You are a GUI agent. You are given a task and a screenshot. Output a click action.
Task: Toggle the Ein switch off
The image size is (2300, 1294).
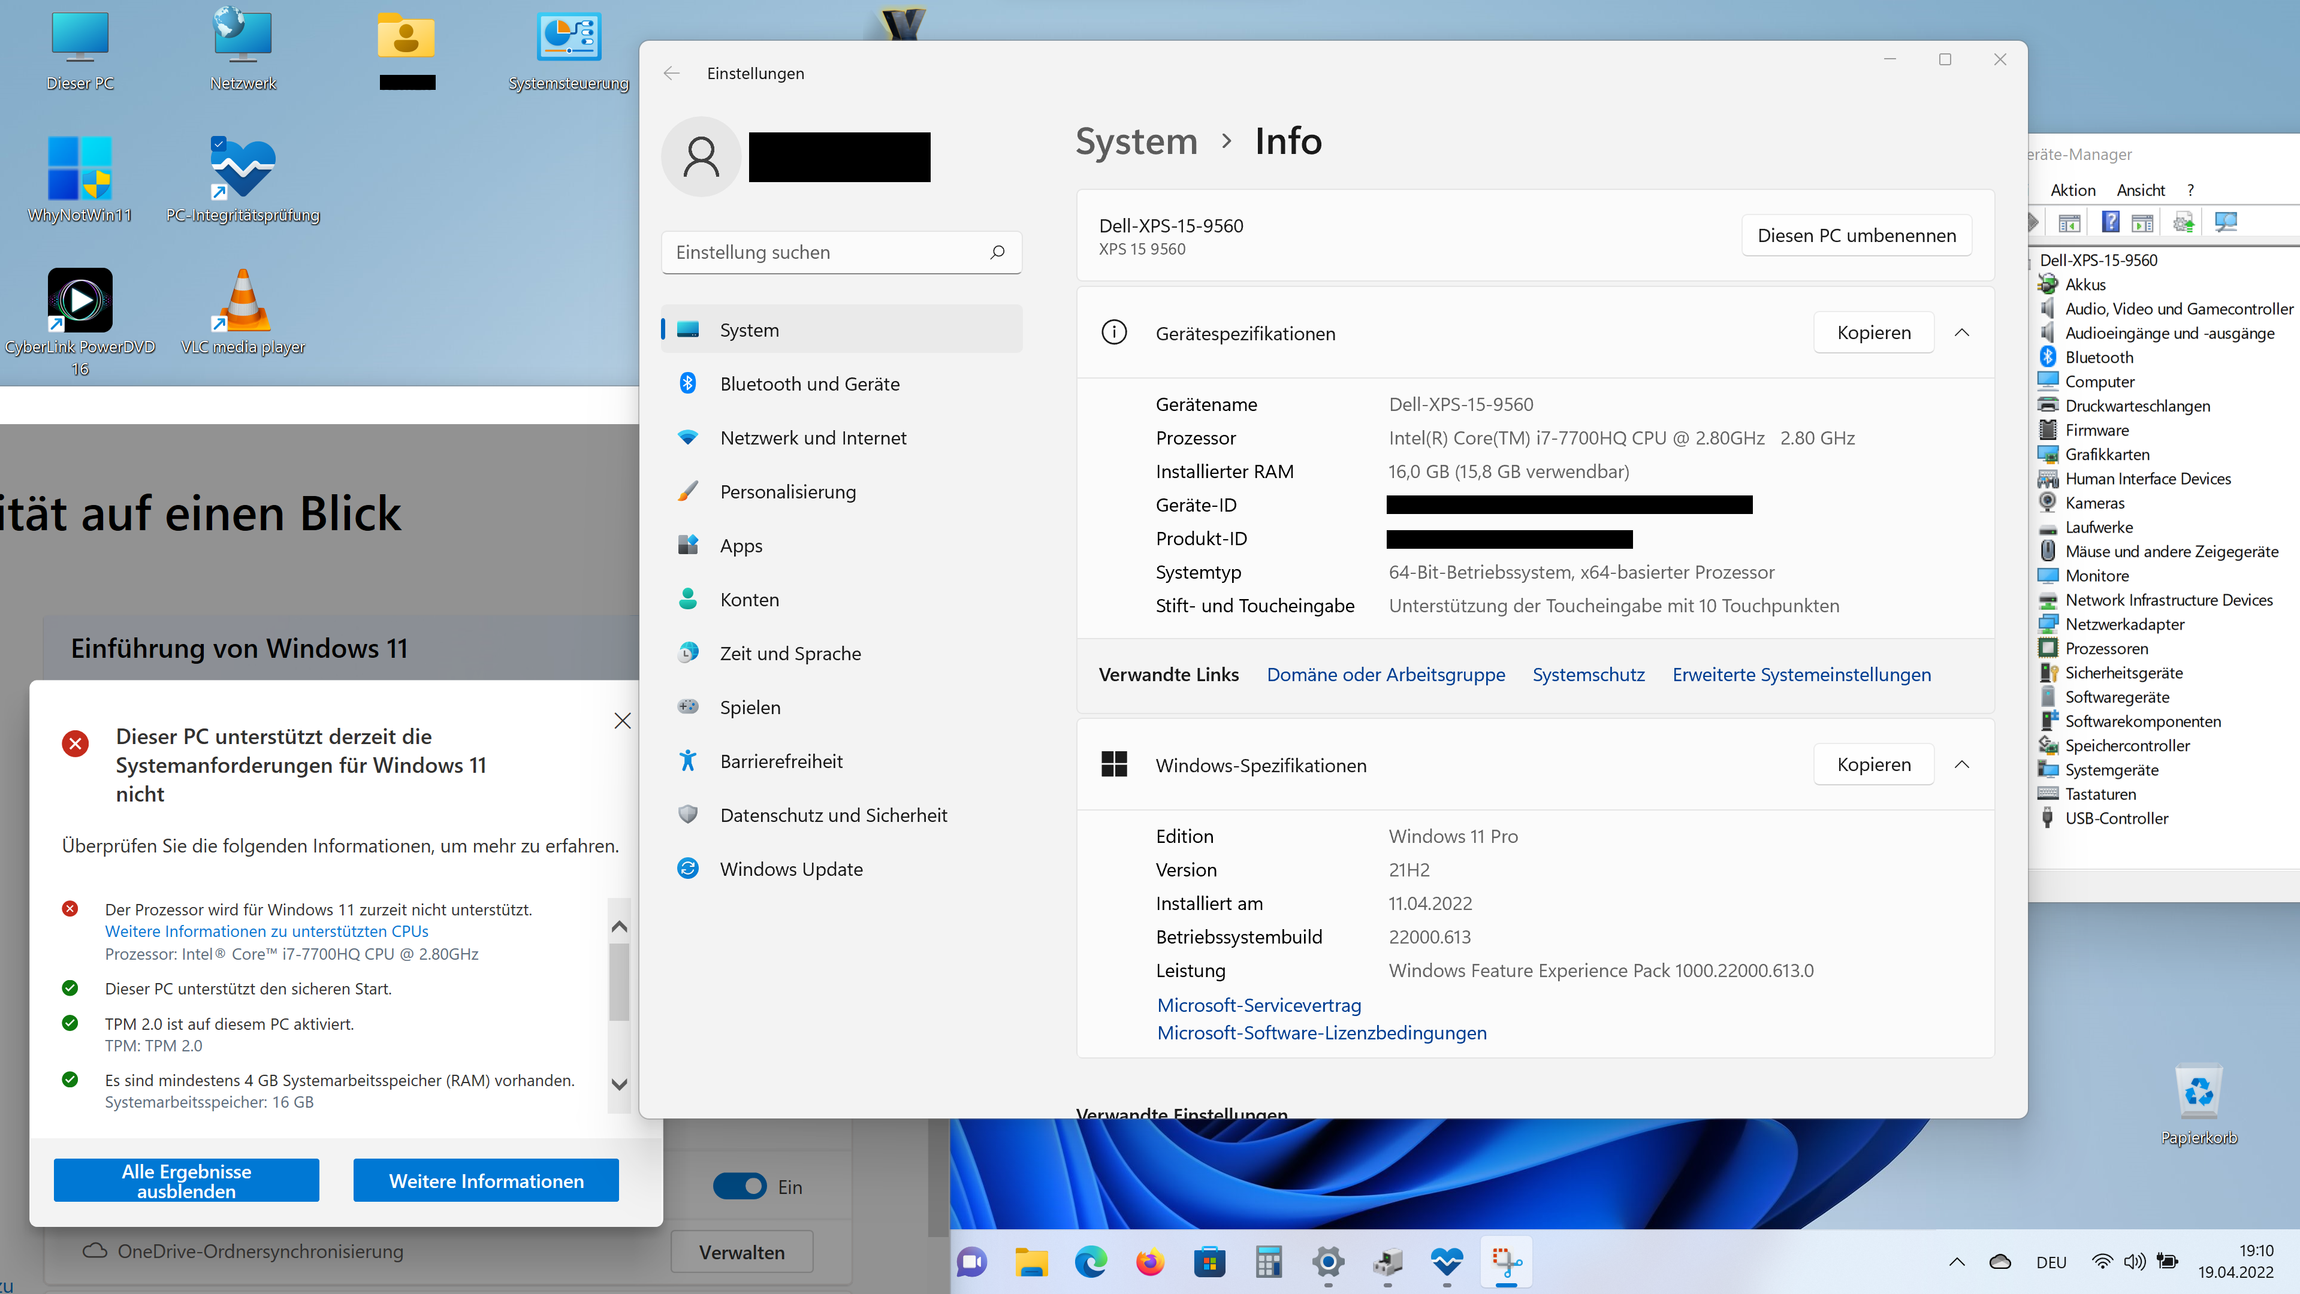pyautogui.click(x=739, y=1186)
